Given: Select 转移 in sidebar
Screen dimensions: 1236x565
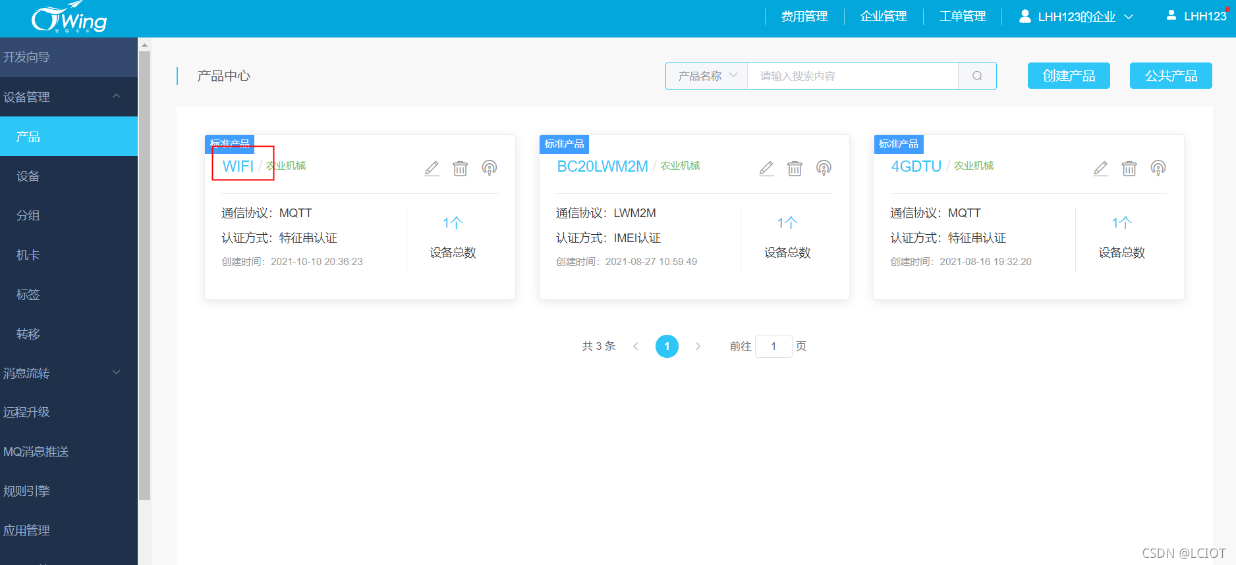Looking at the screenshot, I should (x=69, y=333).
